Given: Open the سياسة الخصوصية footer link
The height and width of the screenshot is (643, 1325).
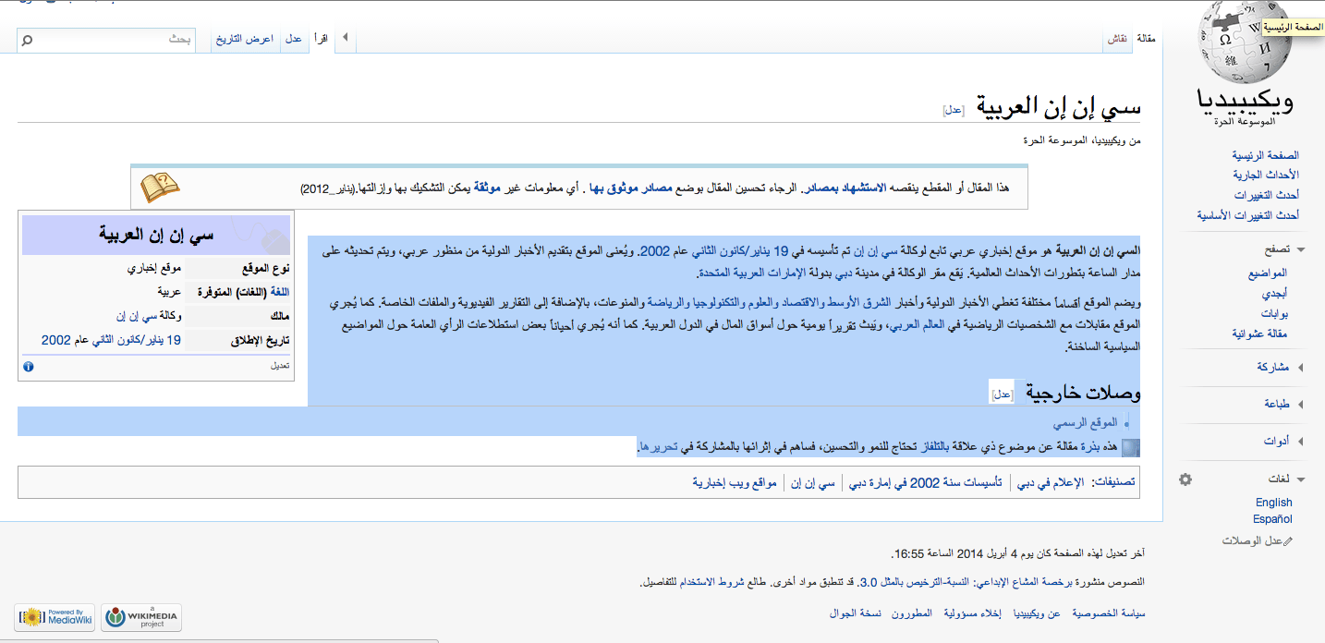Looking at the screenshot, I should click(1108, 613).
